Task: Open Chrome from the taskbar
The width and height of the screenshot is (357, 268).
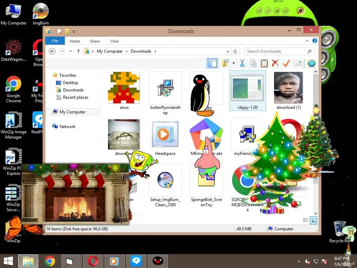Action: point(50,261)
